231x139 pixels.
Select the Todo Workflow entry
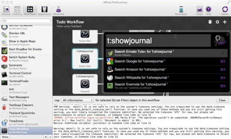[26, 131]
